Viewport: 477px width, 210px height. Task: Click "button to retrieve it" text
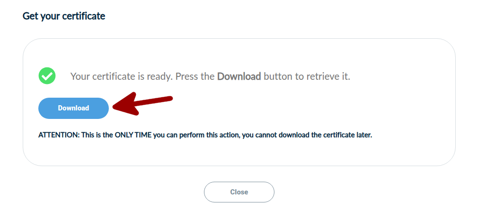[307, 76]
